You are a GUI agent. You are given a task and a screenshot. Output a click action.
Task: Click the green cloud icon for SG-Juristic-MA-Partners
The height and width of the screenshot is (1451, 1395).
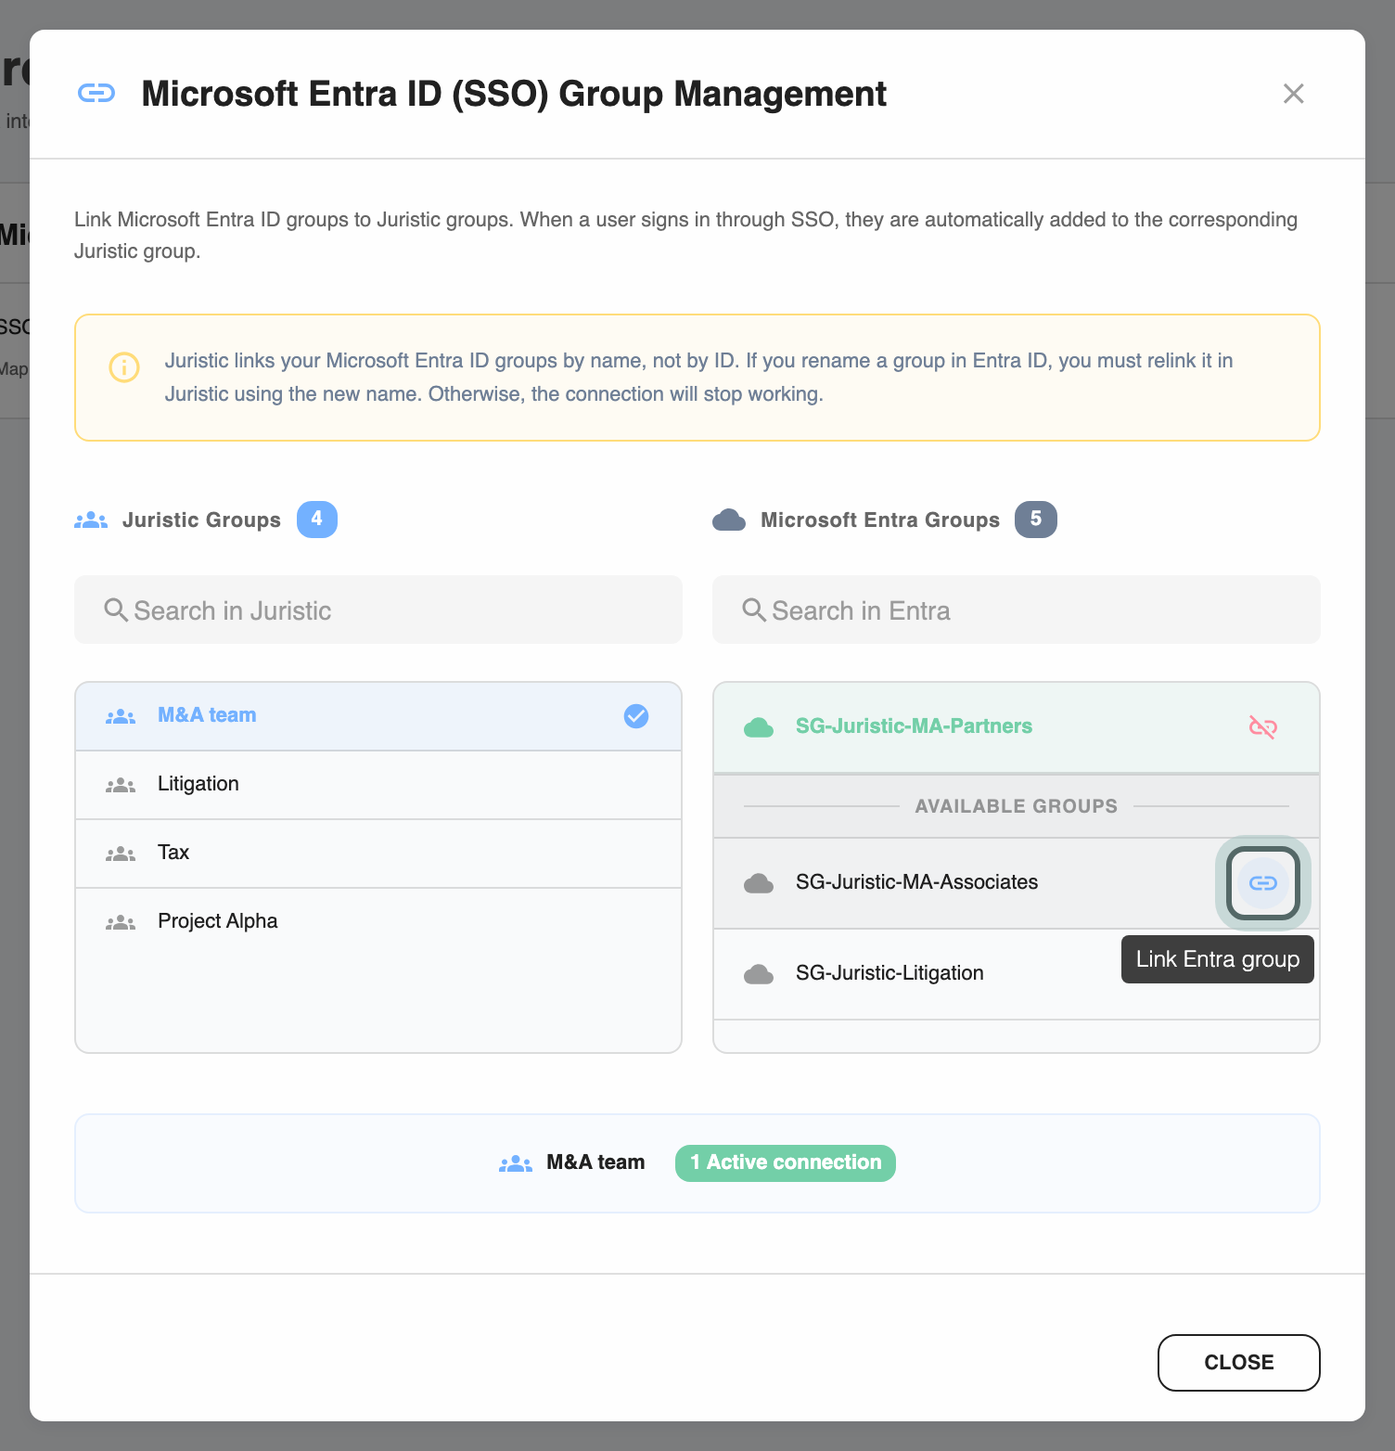coord(759,727)
